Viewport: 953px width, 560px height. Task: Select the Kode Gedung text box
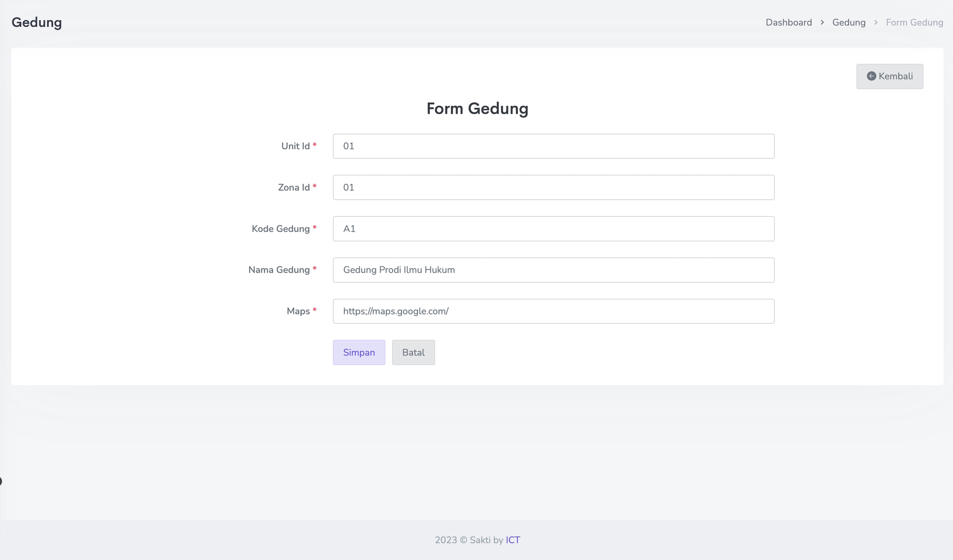coord(553,229)
